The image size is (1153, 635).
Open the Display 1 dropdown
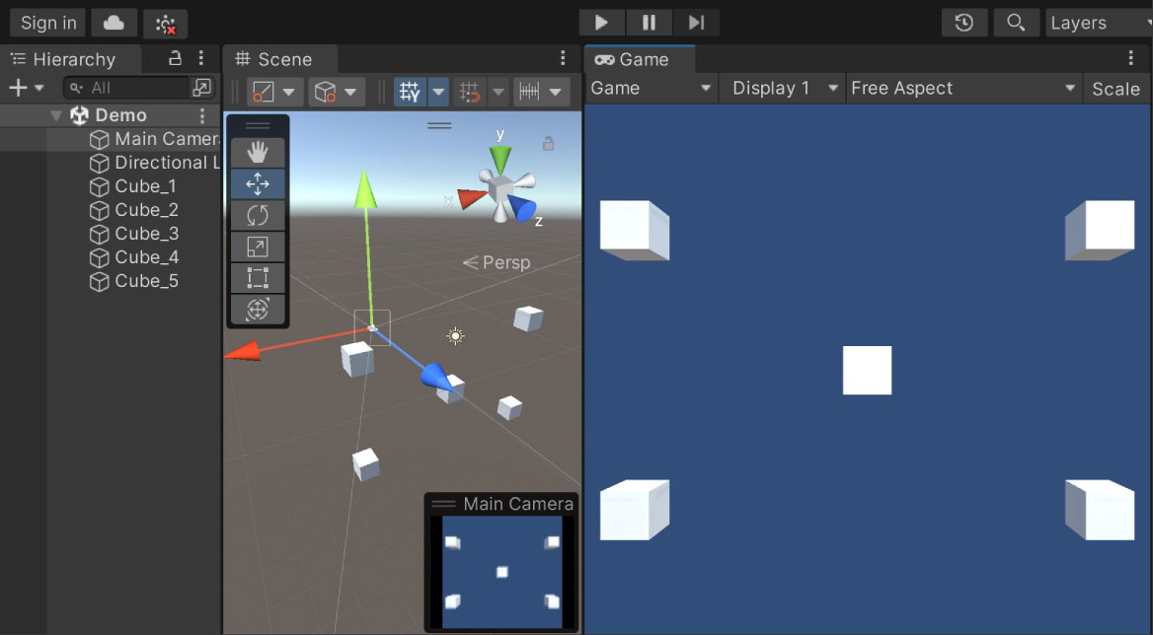point(781,88)
